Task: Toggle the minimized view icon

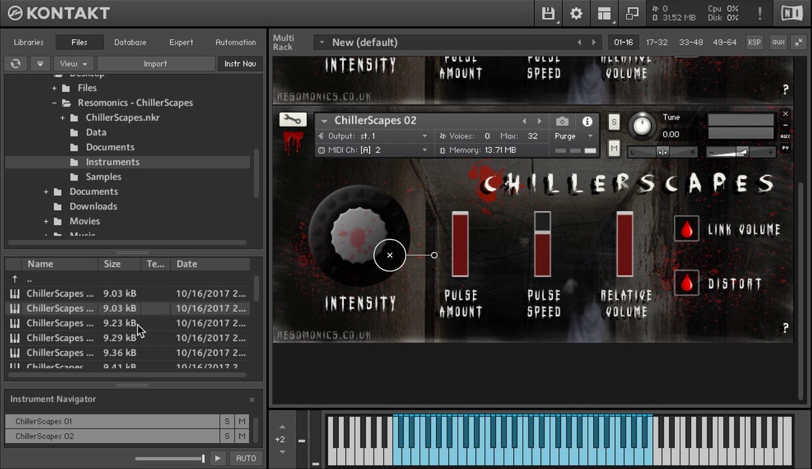Action: point(632,13)
